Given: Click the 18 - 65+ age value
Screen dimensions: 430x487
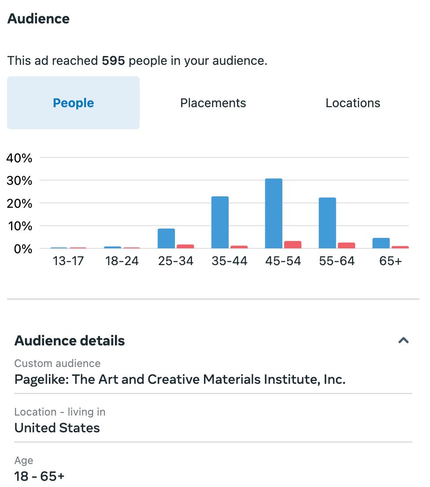Looking at the screenshot, I should [x=40, y=476].
